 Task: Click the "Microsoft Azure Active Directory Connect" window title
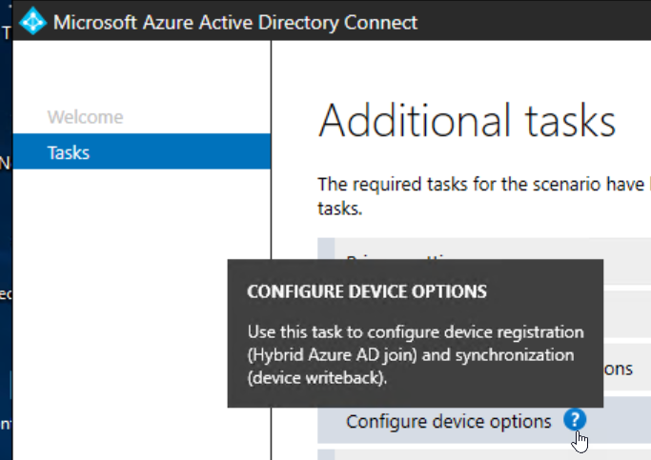click(x=235, y=22)
